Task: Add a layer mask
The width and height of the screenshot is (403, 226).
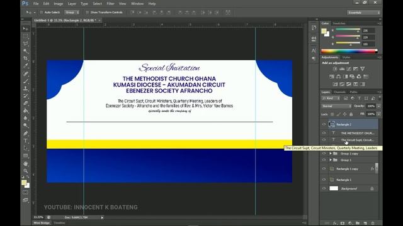Action: coord(343,223)
